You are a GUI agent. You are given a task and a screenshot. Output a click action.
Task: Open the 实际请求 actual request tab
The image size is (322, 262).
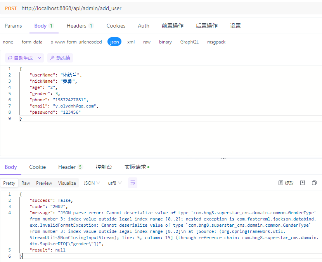(137, 167)
